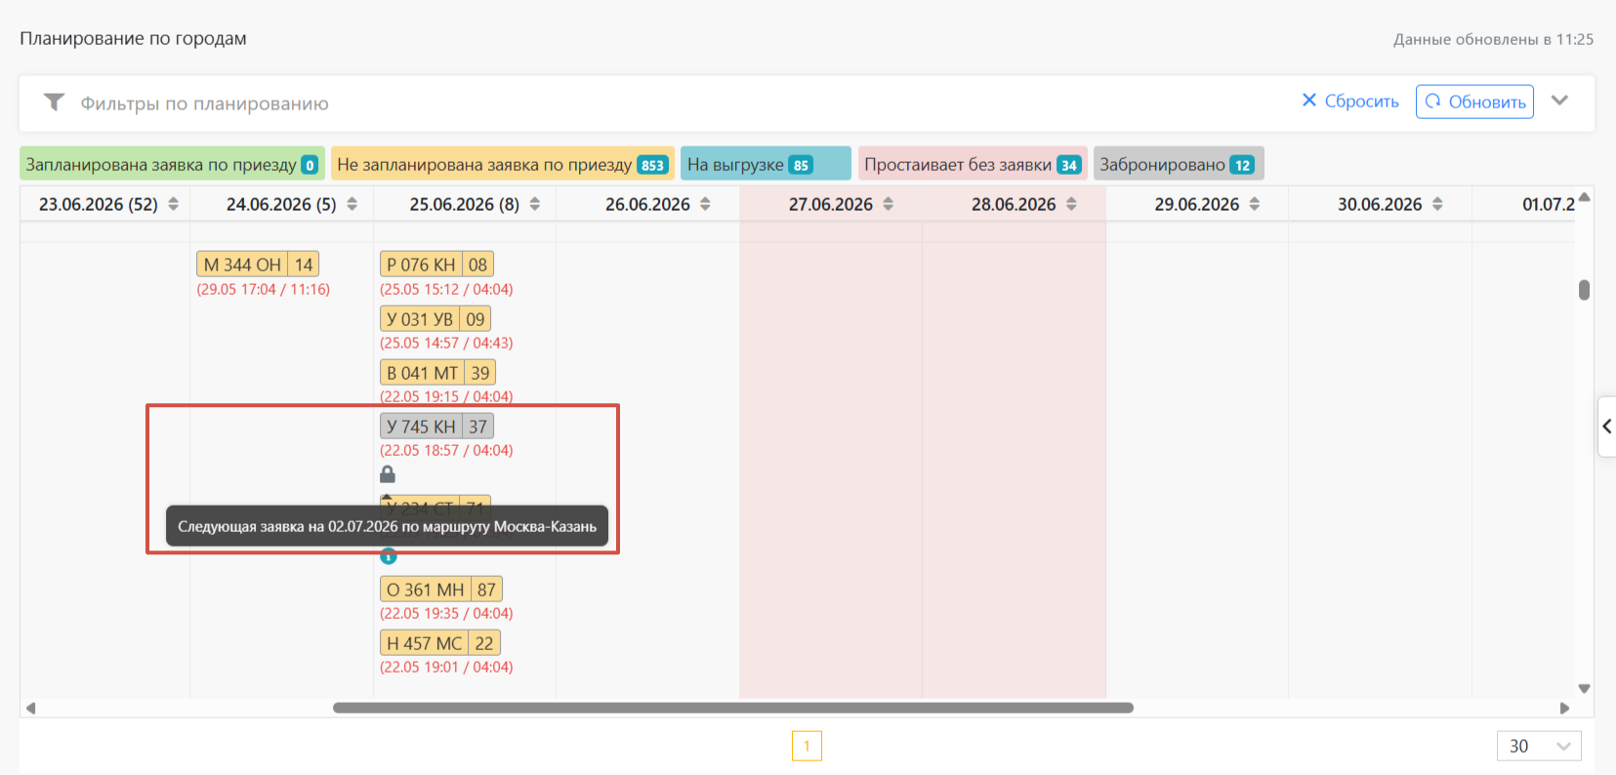Image resolution: width=1616 pixels, height=775 pixels.
Task: Sort the 29.06.2026 column
Action: (1255, 204)
